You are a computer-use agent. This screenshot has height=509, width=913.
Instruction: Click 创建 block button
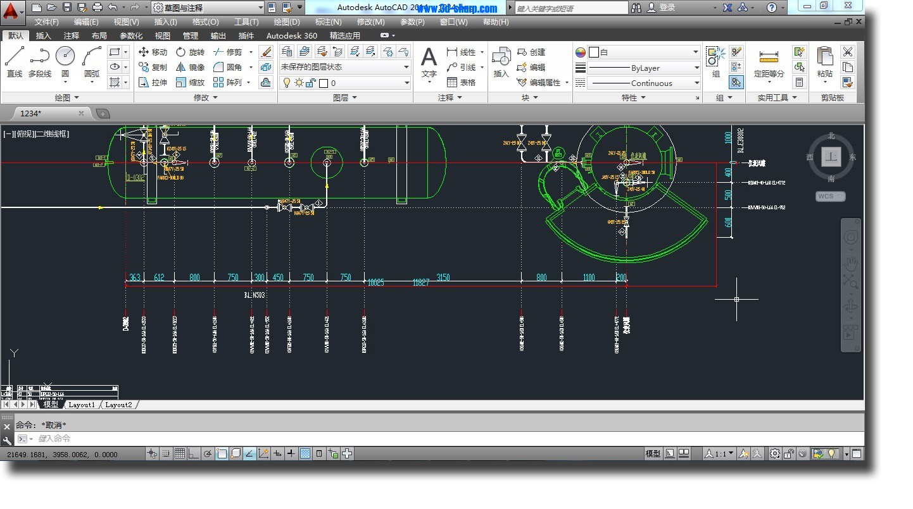click(x=531, y=52)
